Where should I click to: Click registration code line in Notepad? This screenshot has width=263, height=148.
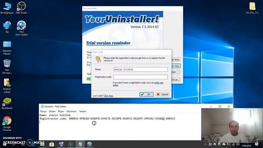click(x=107, y=119)
